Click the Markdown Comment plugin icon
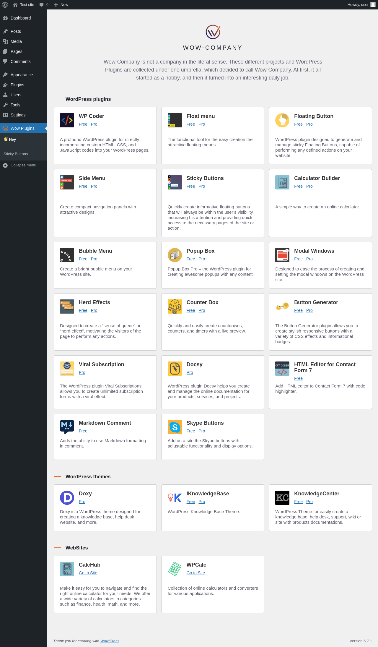The width and height of the screenshot is (378, 647). click(67, 427)
